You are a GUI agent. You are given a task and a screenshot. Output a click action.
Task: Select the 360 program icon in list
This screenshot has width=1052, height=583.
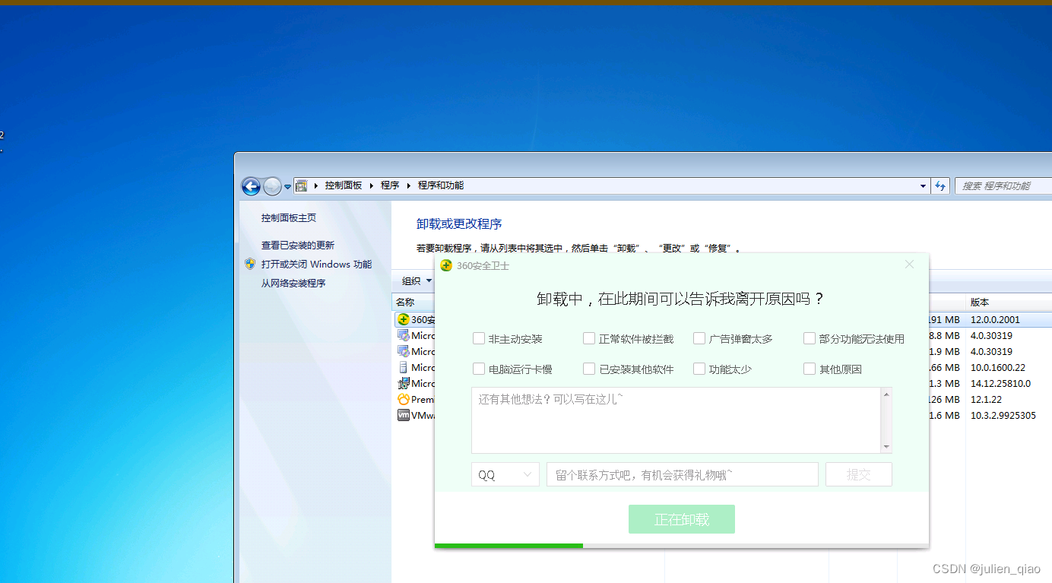point(404,320)
